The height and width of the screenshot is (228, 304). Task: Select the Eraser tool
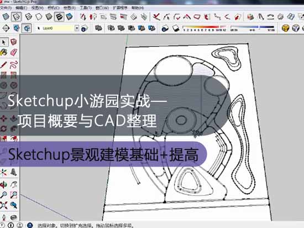point(14,53)
